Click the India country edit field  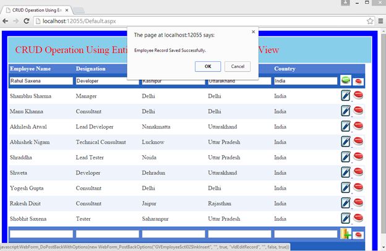click(306, 81)
